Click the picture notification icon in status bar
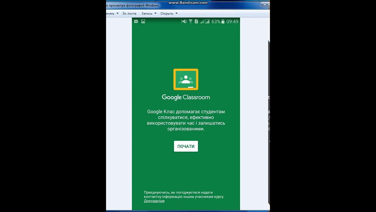This screenshot has width=376, height=212. point(143,21)
